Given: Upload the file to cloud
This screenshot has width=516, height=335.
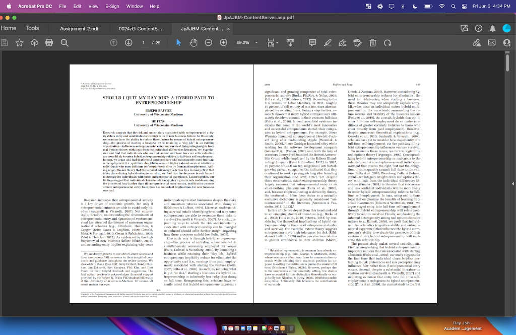Looking at the screenshot, I should (x=34, y=43).
